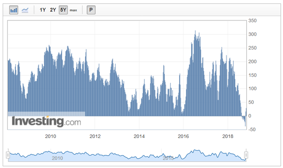The height and width of the screenshot is (168, 283).
Task: Click the 300 y-axis value
Action: coord(252,34)
